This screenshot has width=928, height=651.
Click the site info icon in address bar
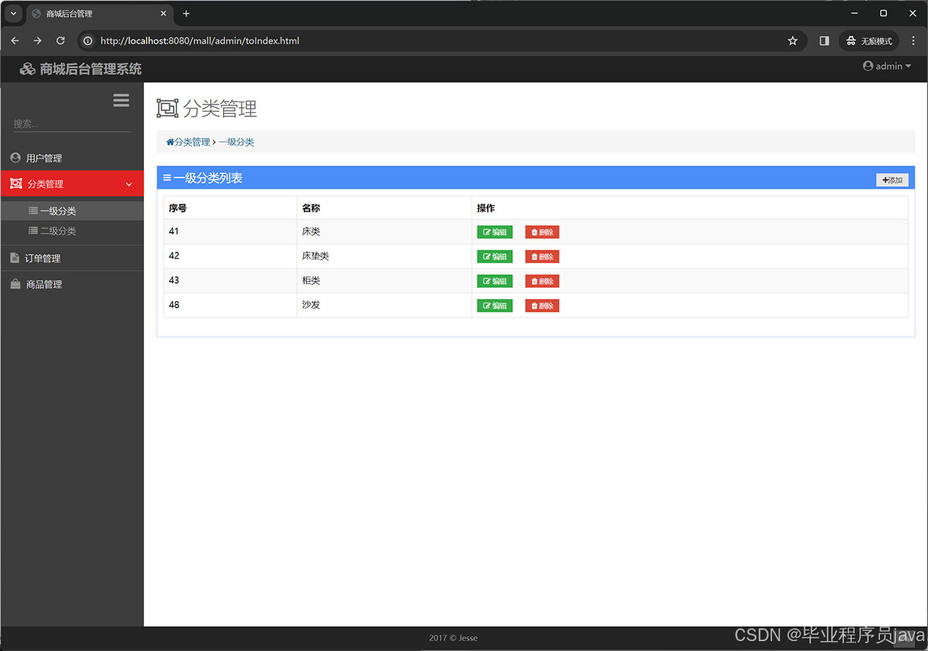click(88, 41)
